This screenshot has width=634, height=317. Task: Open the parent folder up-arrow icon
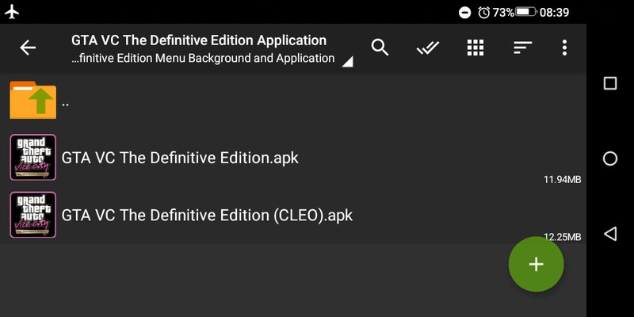(x=33, y=100)
